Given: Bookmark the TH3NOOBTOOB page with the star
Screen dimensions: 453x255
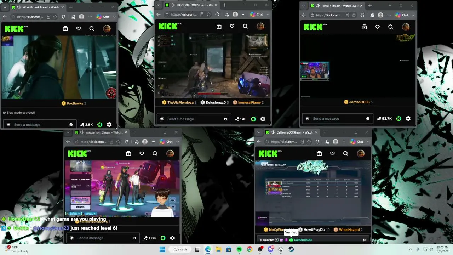Looking at the screenshot, I should pyautogui.click(x=208, y=15).
